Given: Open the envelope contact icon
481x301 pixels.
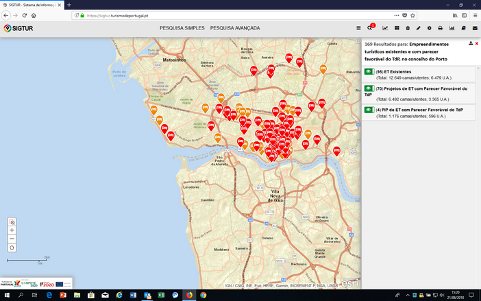Looking at the screenshot, I should [x=474, y=28].
